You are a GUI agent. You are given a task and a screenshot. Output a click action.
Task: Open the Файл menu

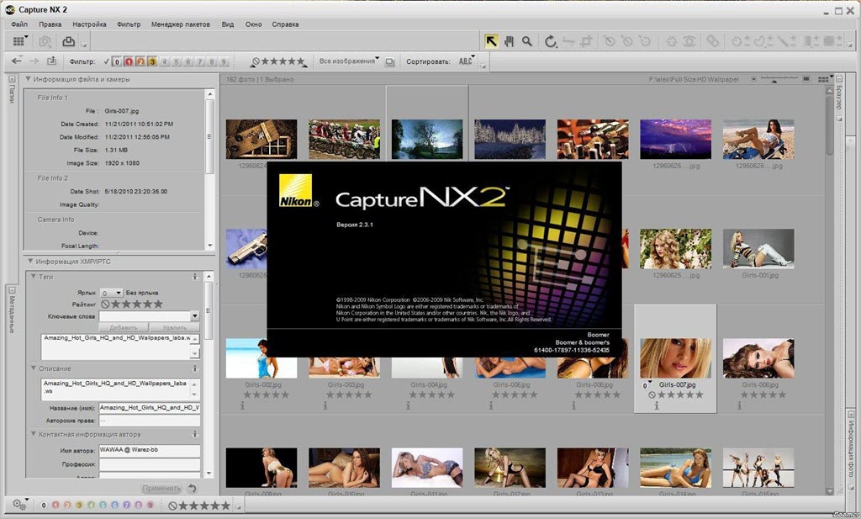19,24
